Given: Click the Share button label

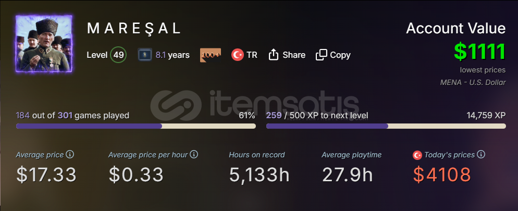Looking at the screenshot, I should 294,55.
